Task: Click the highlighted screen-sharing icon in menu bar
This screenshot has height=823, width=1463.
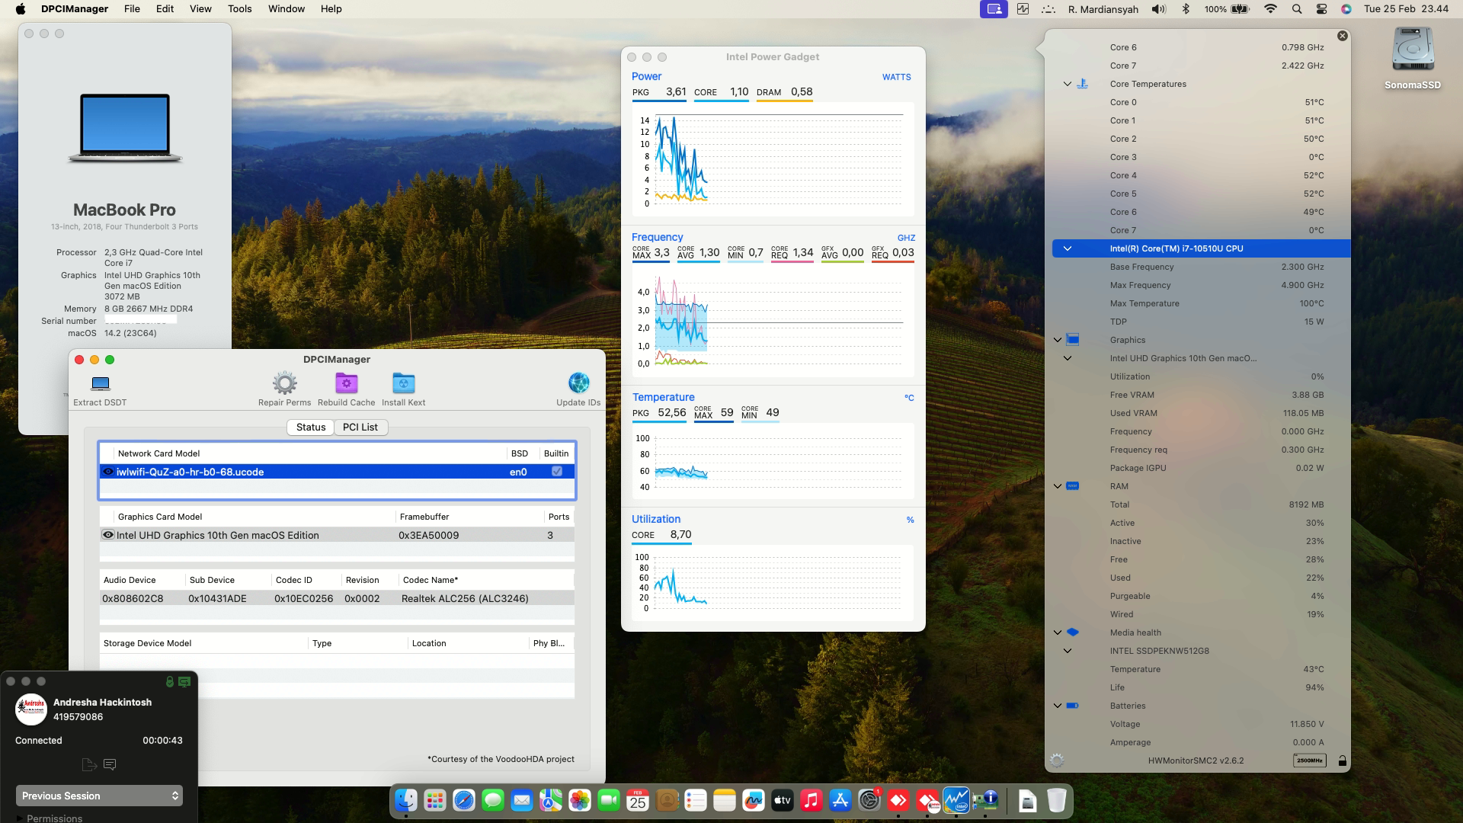Action: (x=993, y=9)
